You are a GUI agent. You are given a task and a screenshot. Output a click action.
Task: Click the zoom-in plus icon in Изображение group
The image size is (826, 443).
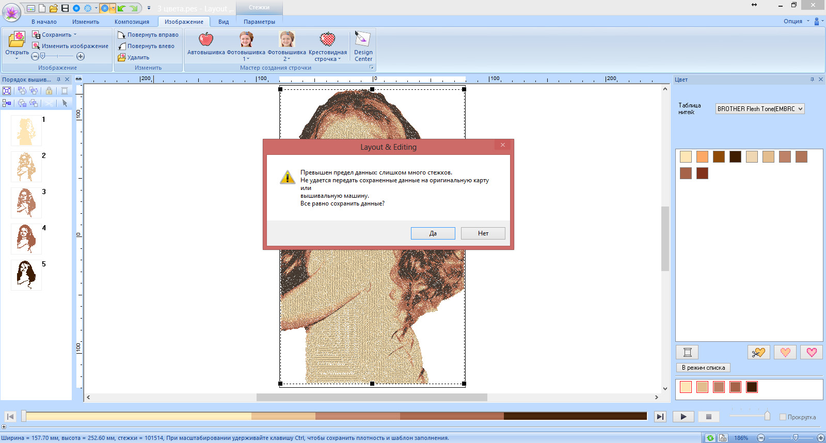click(81, 56)
